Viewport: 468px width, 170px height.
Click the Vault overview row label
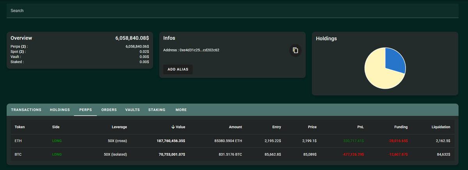coord(16,57)
